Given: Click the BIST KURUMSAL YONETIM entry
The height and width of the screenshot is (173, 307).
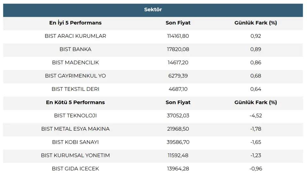Looking at the screenshot, I should [x=75, y=155].
